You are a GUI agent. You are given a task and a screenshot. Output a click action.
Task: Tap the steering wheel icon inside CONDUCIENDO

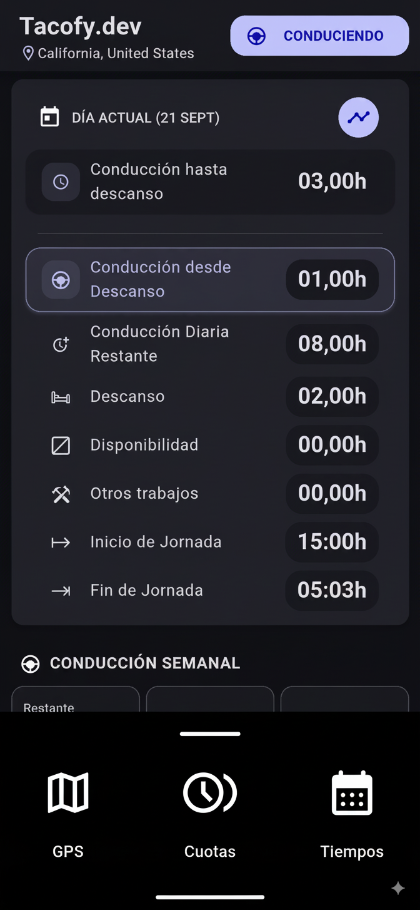tap(256, 36)
